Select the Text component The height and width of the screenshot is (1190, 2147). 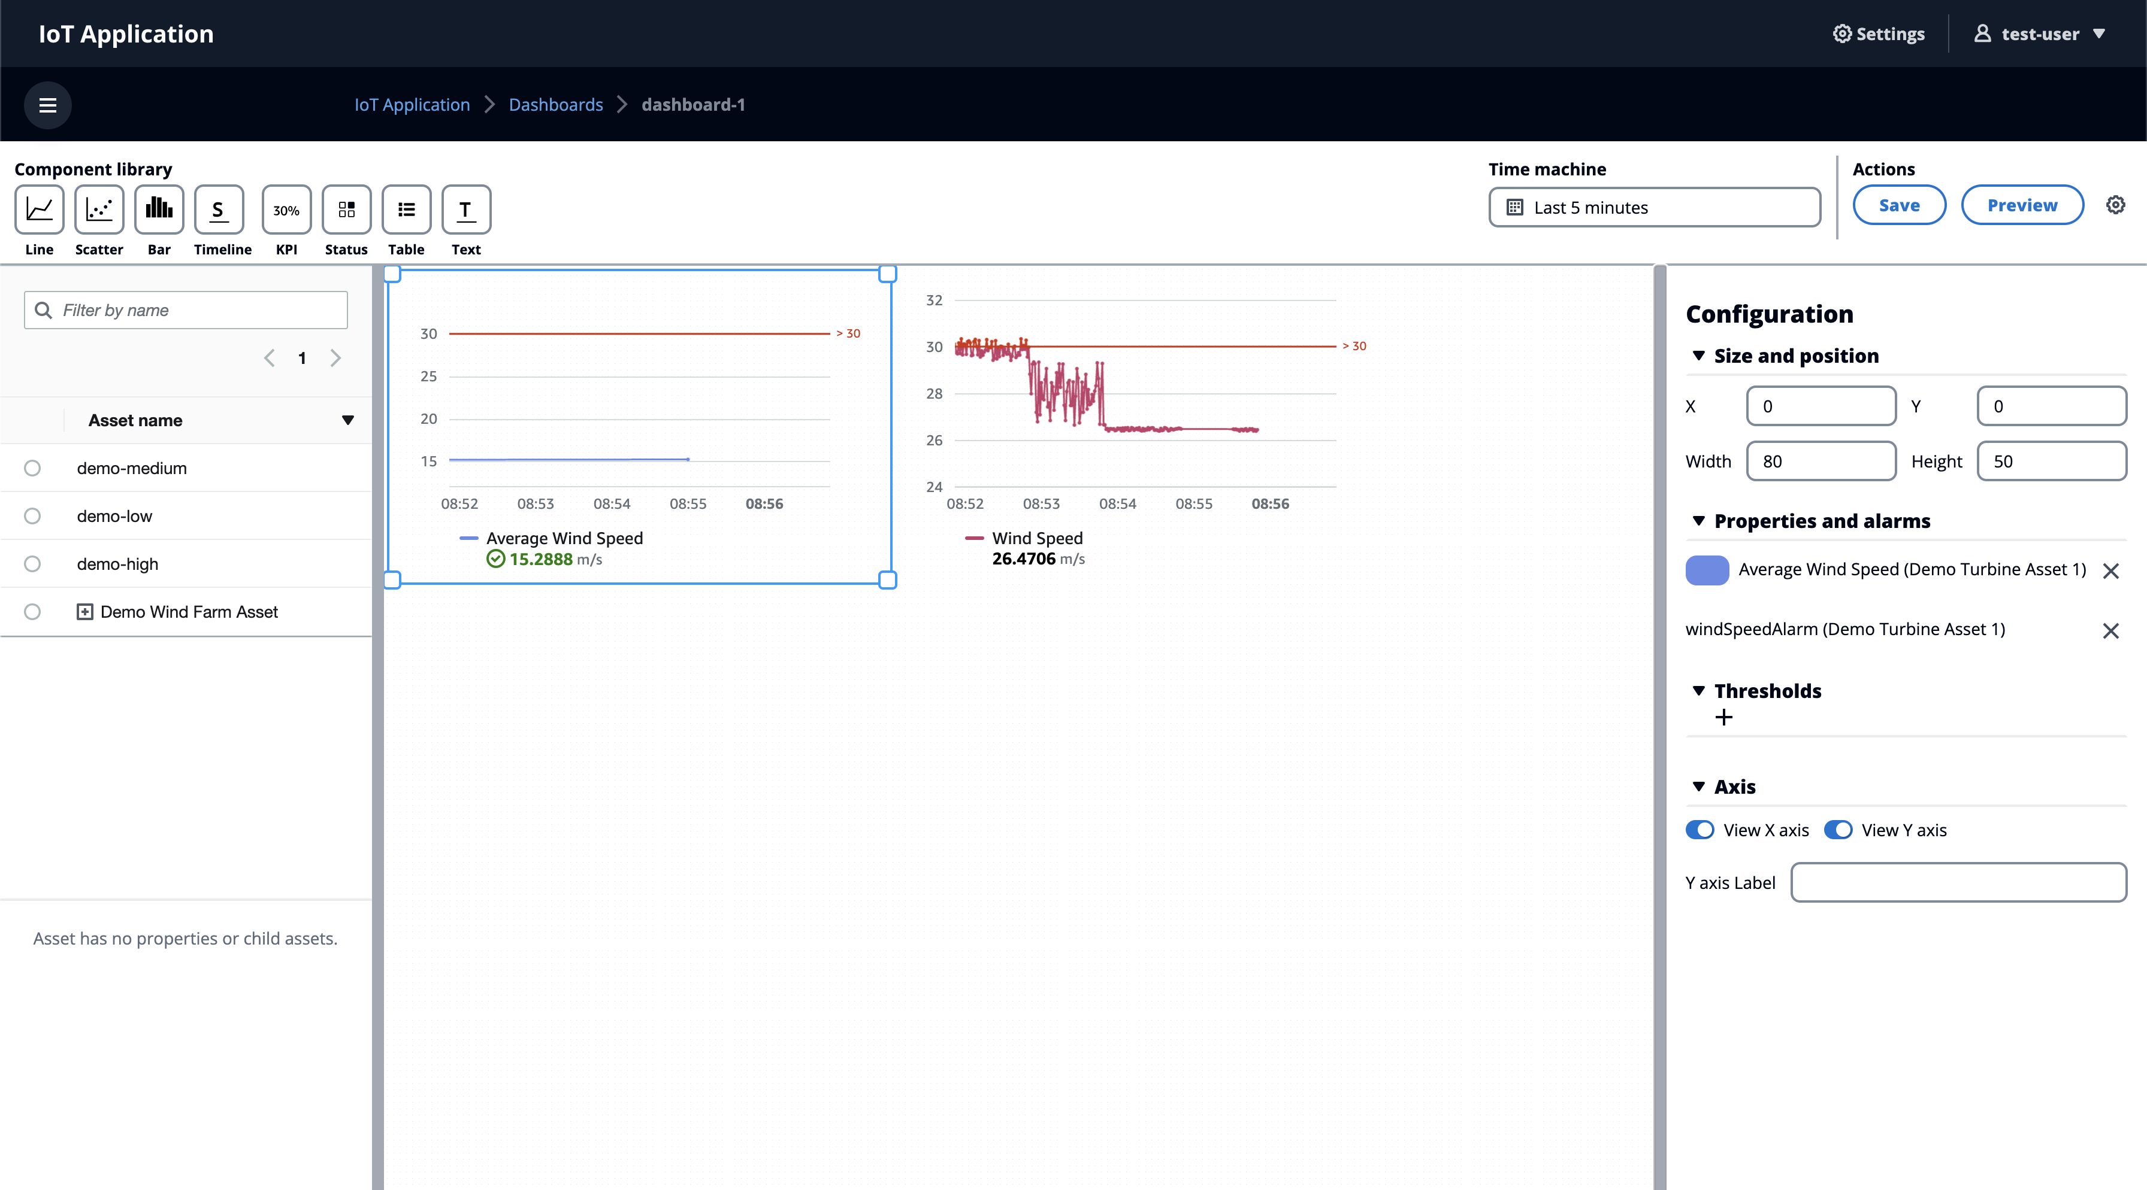coord(467,210)
